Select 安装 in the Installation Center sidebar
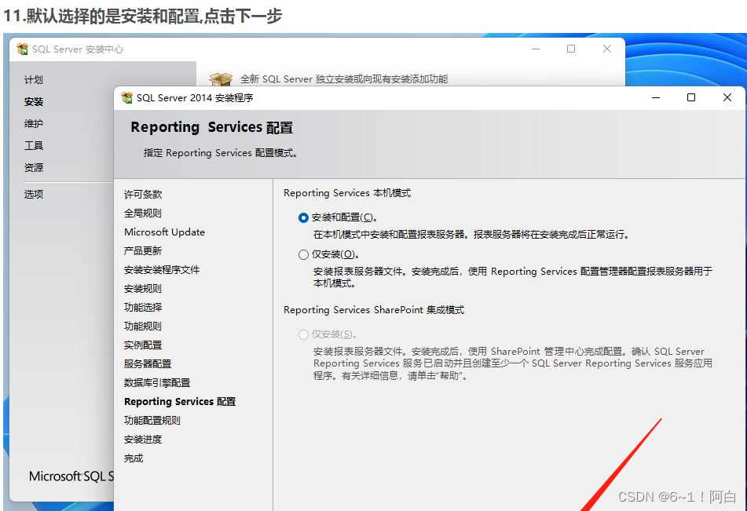Image resolution: width=747 pixels, height=511 pixels. [34, 102]
